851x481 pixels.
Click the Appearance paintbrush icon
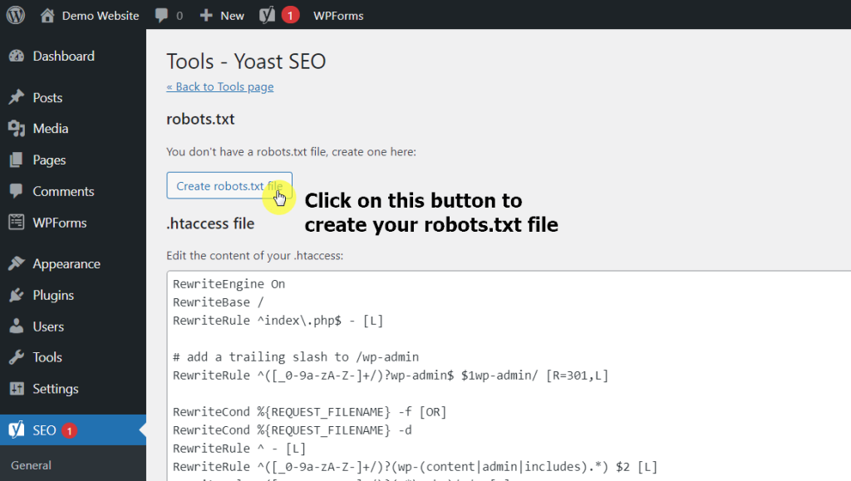click(16, 264)
